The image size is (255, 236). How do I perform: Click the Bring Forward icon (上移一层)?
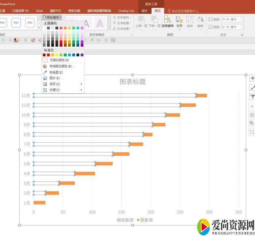tap(141, 21)
